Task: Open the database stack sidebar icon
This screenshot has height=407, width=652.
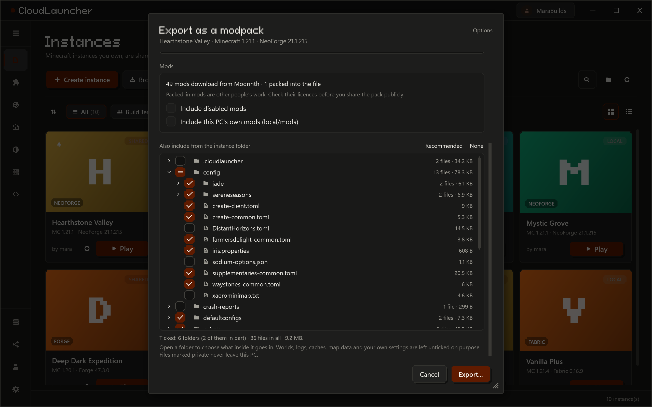Action: click(x=16, y=322)
